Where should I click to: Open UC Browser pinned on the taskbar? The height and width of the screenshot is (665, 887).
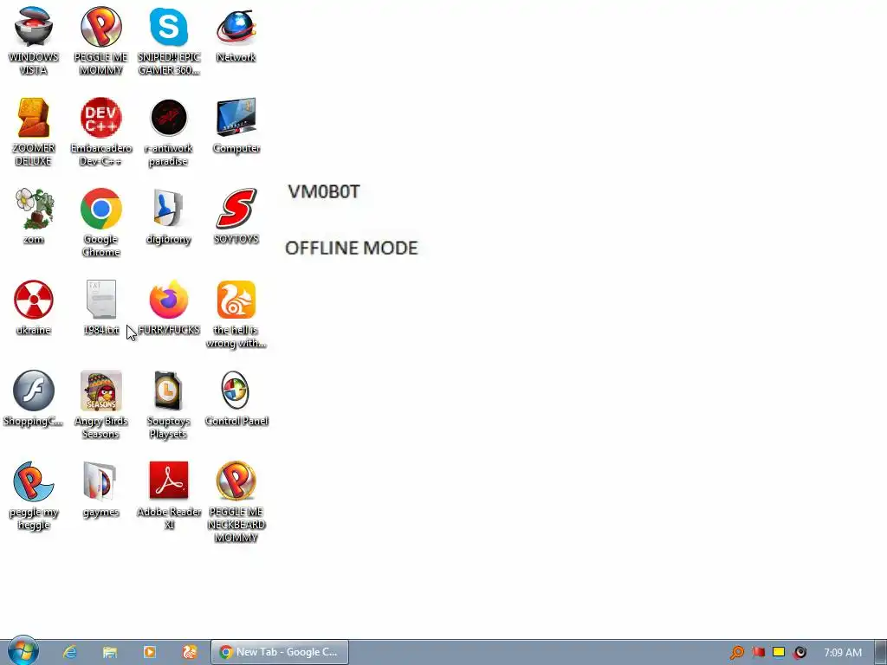coord(190,652)
